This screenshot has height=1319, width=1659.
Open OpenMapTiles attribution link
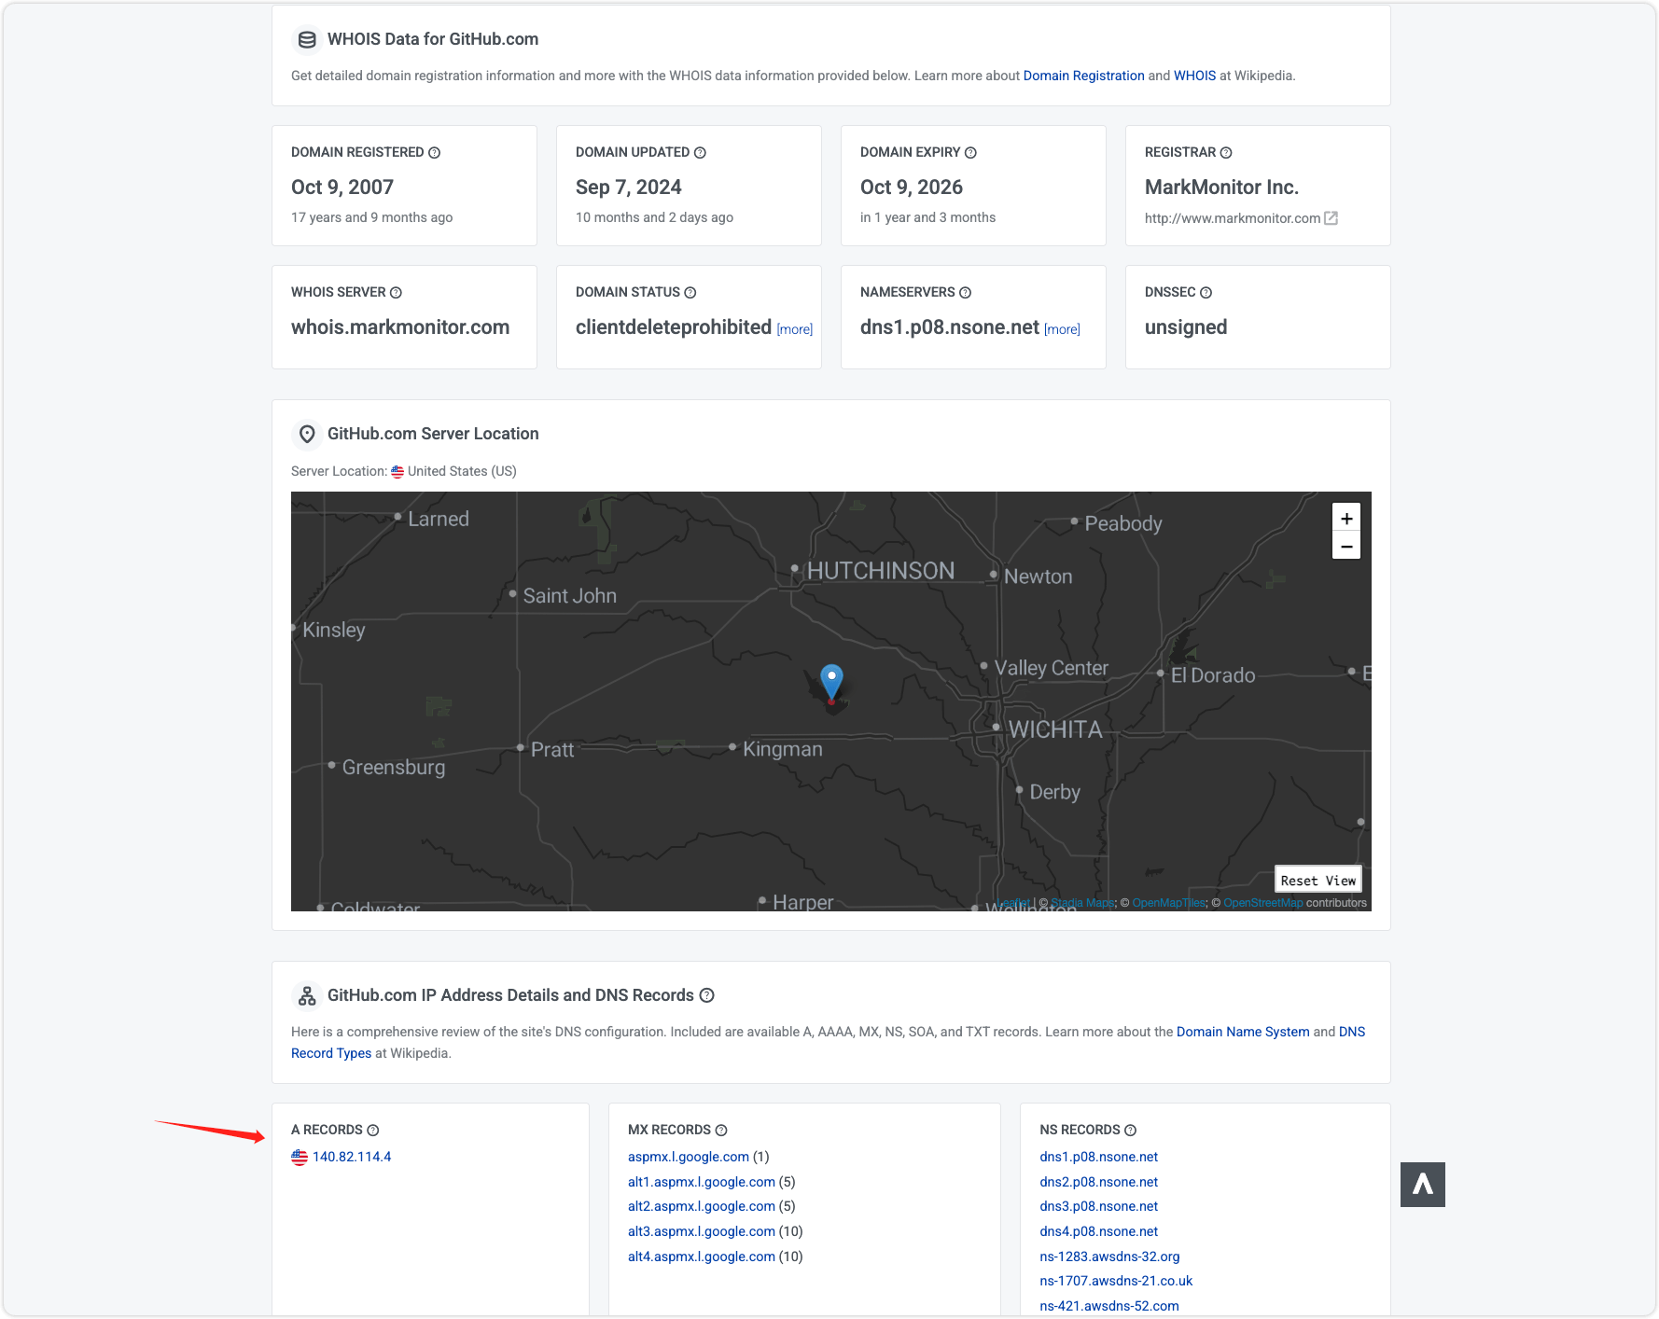1169,903
